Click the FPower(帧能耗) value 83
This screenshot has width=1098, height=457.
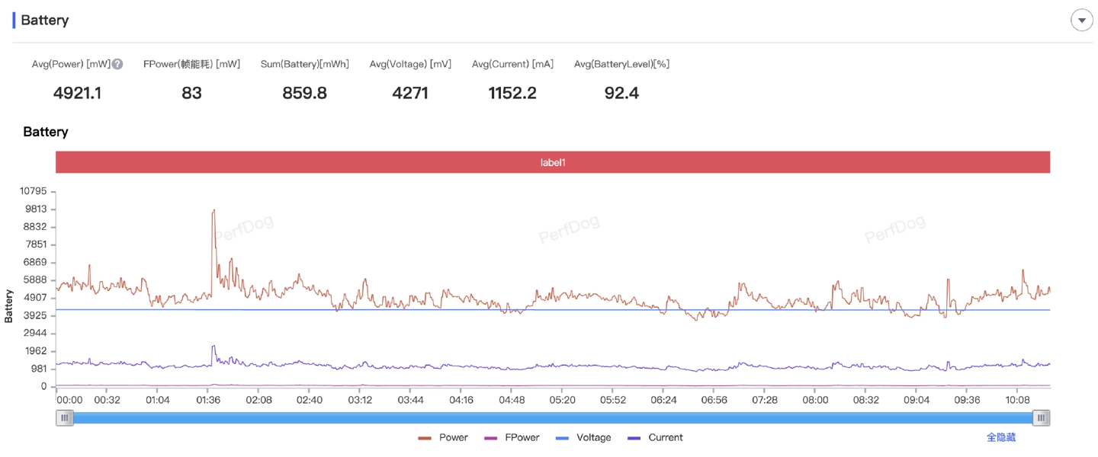(191, 94)
